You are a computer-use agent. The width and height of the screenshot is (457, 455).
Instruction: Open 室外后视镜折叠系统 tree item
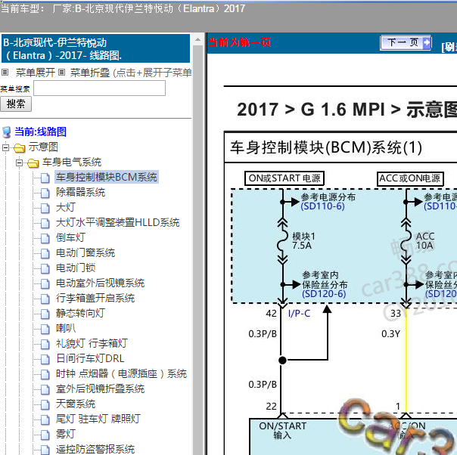[x=101, y=389]
